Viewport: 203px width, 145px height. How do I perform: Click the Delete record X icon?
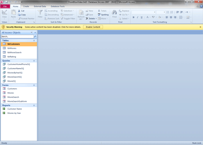click(x=87, y=19)
